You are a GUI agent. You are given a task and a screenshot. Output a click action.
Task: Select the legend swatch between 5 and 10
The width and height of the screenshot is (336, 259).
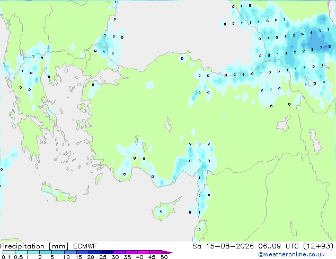click(58, 252)
